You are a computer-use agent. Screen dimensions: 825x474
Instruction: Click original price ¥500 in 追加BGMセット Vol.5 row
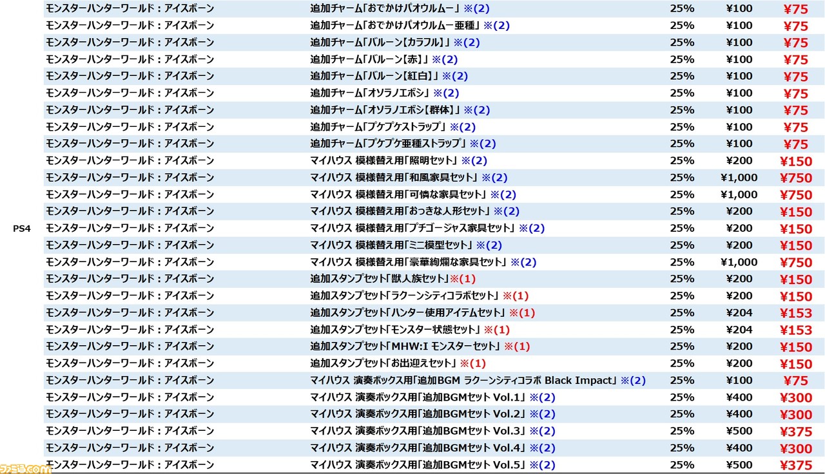coord(739,465)
